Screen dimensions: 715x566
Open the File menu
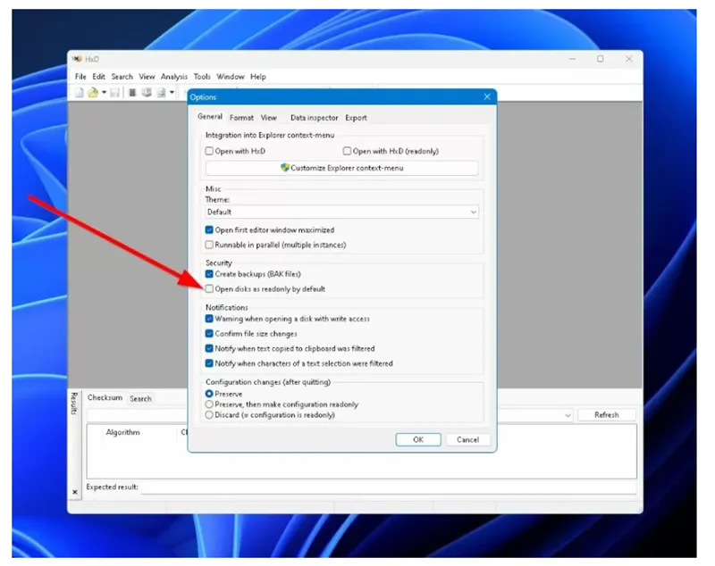(x=80, y=77)
